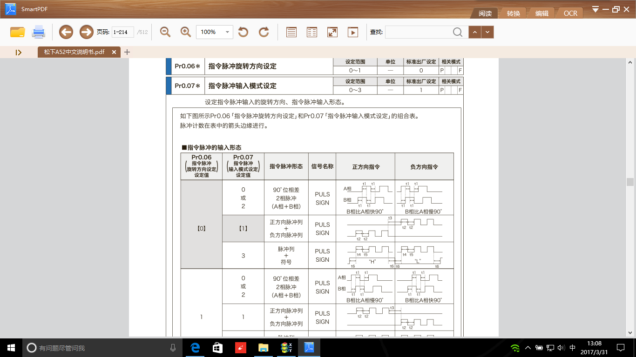Screen dimensions: 636x357
Task: Zoom out with the minus magnifier
Action: 165,32
